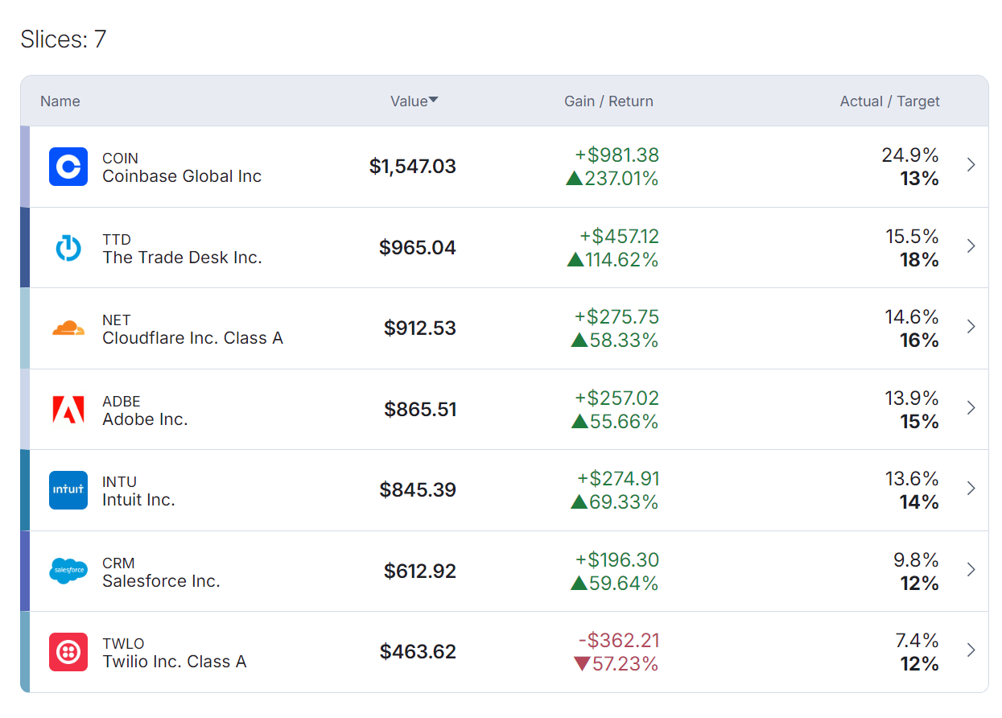
Task: Click the +$981.38 gain amount
Action: click(616, 155)
